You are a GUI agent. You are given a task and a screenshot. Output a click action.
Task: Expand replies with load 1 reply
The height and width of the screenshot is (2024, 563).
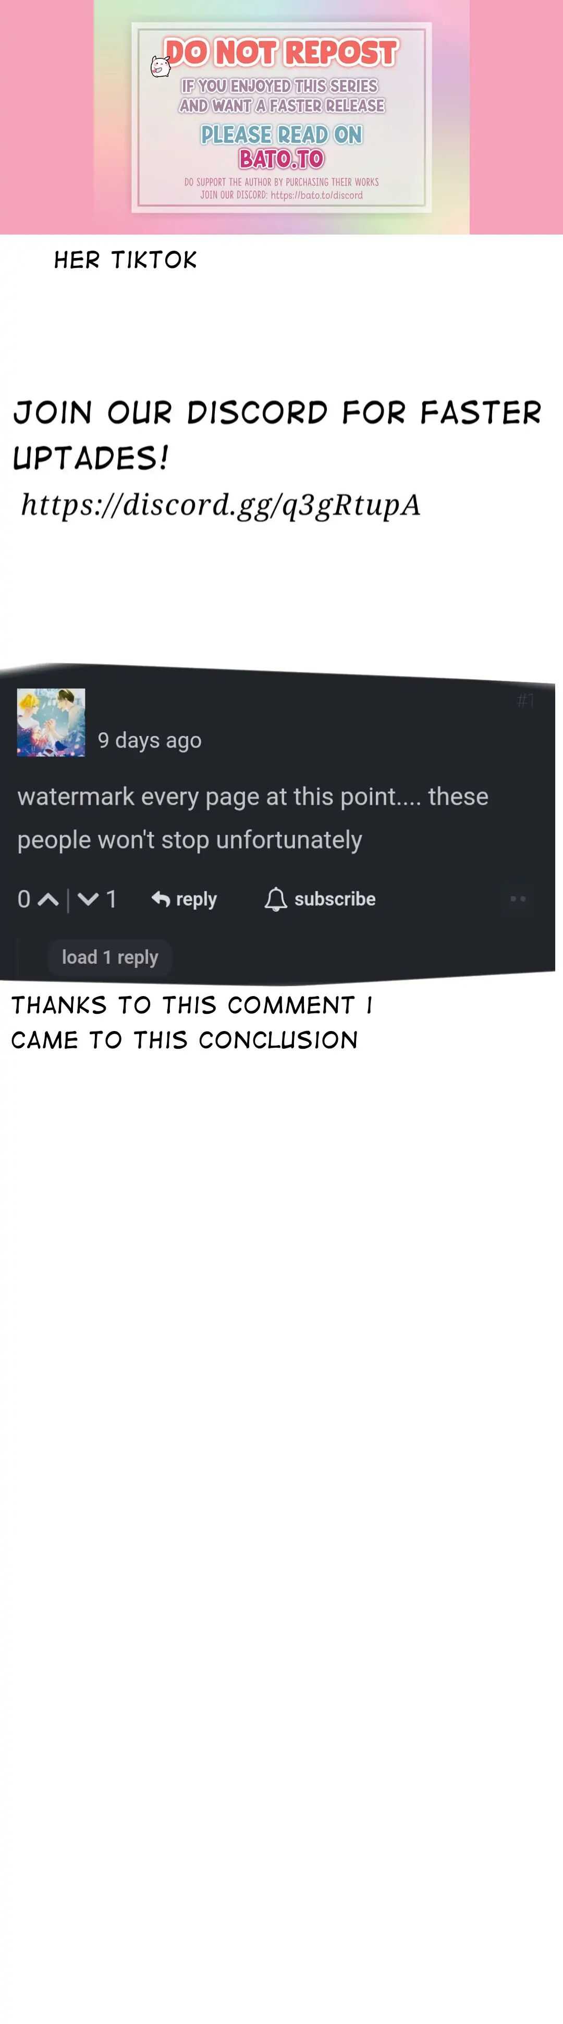(x=110, y=958)
